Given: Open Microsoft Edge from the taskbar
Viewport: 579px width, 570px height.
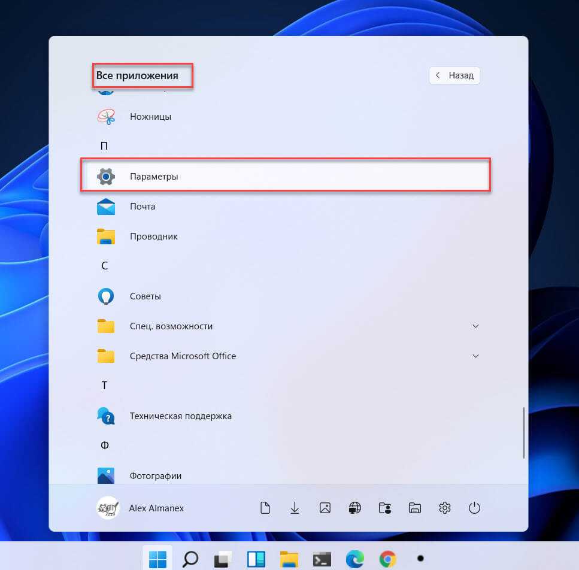Looking at the screenshot, I should coord(354,559).
